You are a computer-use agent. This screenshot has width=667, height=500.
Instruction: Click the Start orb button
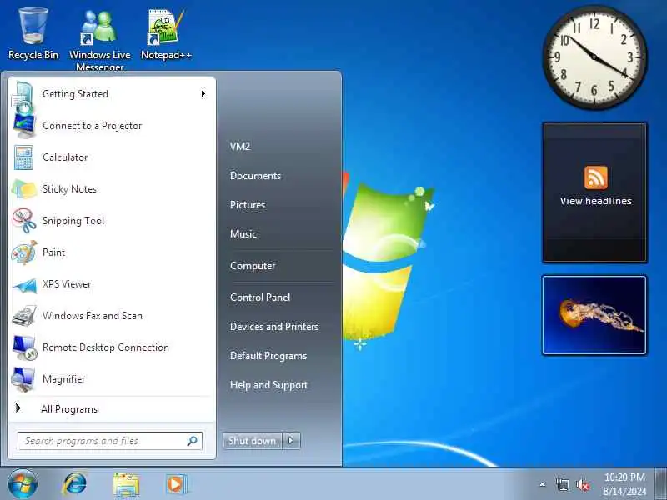click(x=23, y=484)
